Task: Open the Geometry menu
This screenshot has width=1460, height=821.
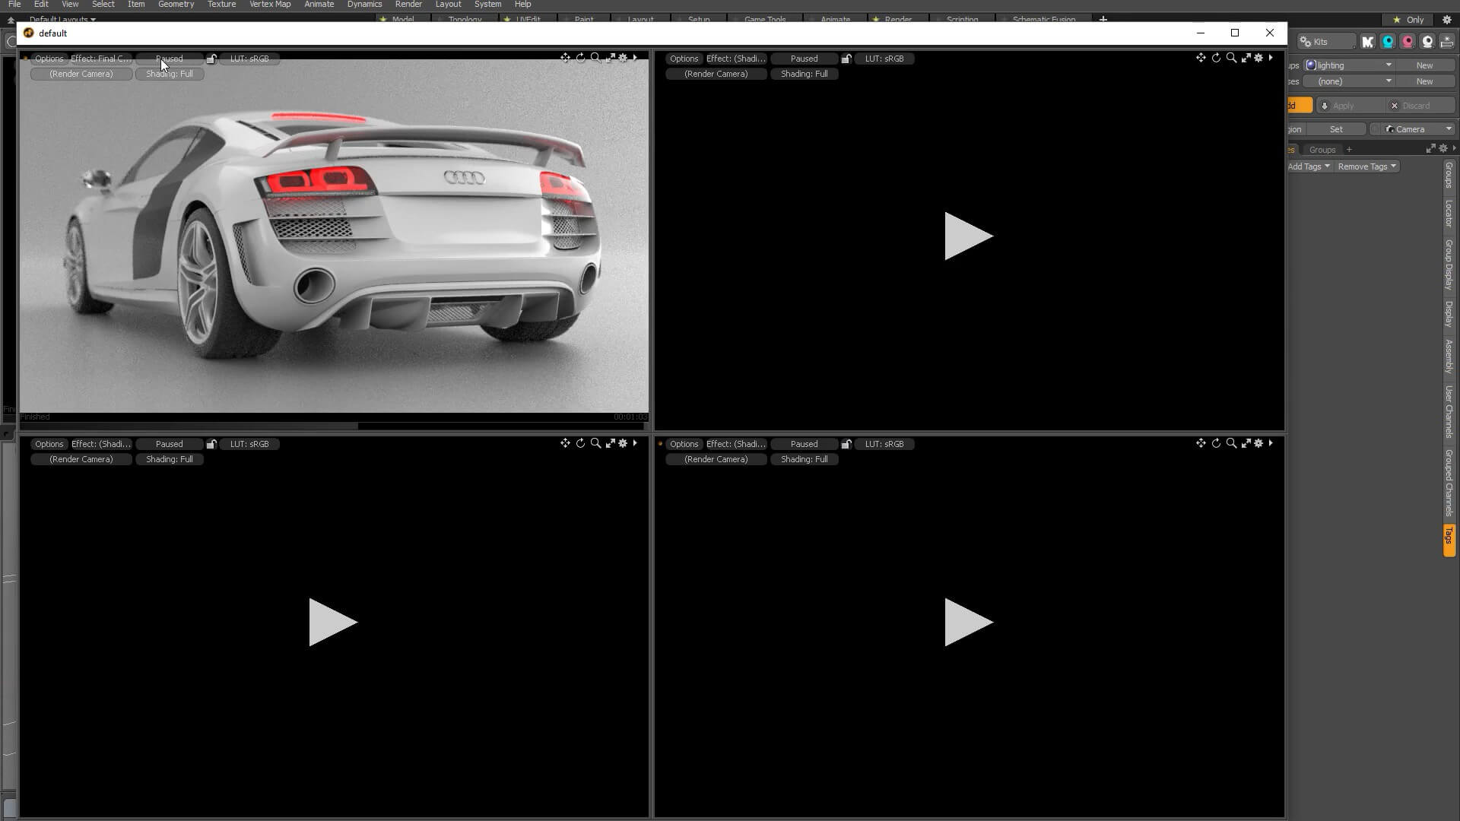Action: [x=176, y=5]
